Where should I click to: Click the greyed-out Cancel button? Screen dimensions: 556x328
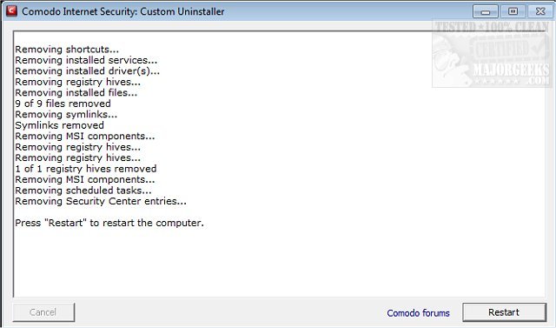point(43,312)
